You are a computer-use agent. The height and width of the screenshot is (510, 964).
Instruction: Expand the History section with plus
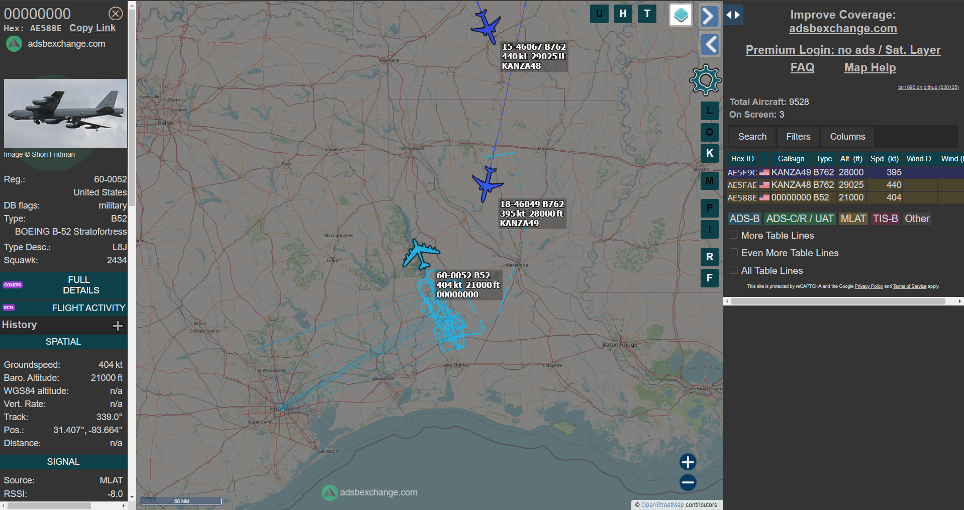click(x=118, y=326)
